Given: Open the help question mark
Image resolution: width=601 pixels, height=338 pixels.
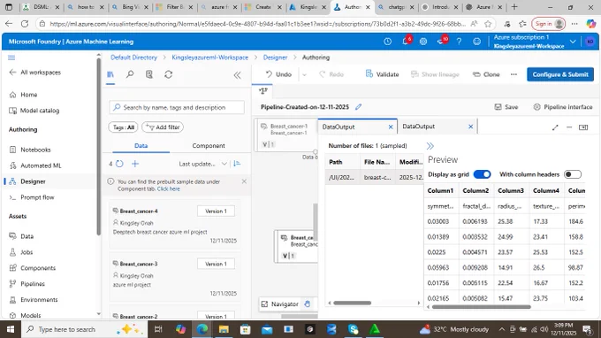Looking at the screenshot, I should [459, 42].
